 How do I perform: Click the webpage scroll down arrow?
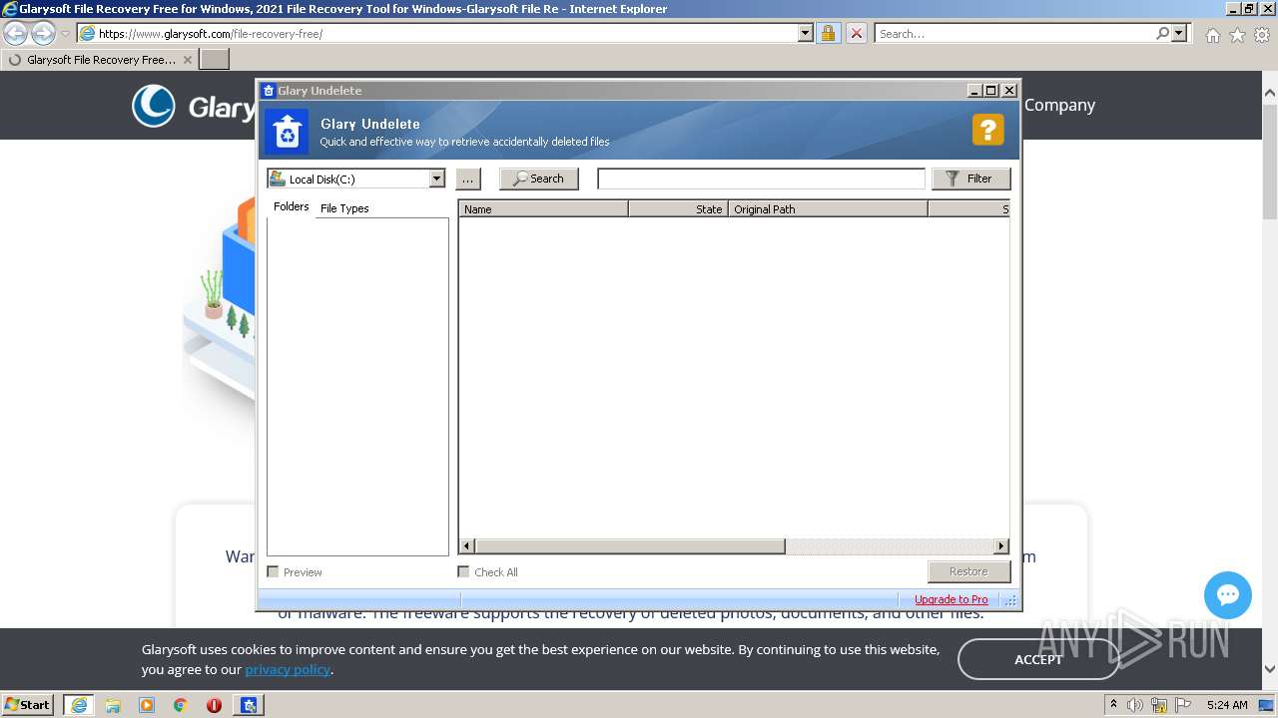1270,670
